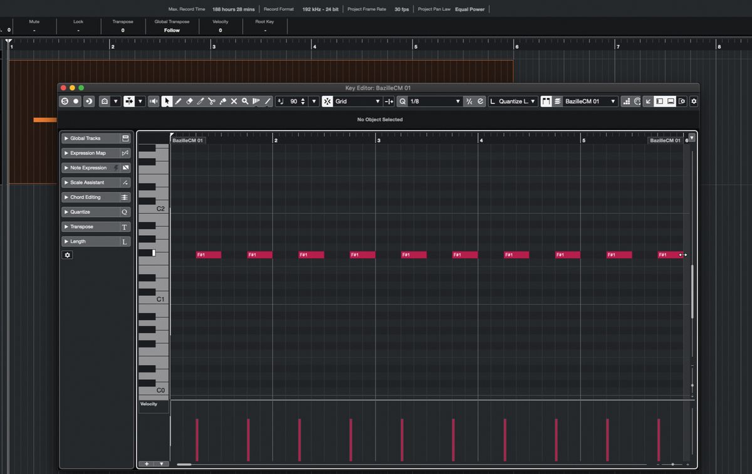Click the Quantize L. button
This screenshot has width=752, height=474.
coord(513,101)
